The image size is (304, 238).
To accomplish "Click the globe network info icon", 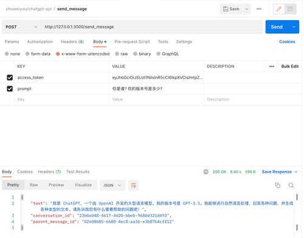I will pyautogui.click(x=206, y=172).
